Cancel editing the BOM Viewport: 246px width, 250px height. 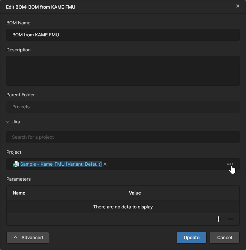pyautogui.click(x=224, y=237)
